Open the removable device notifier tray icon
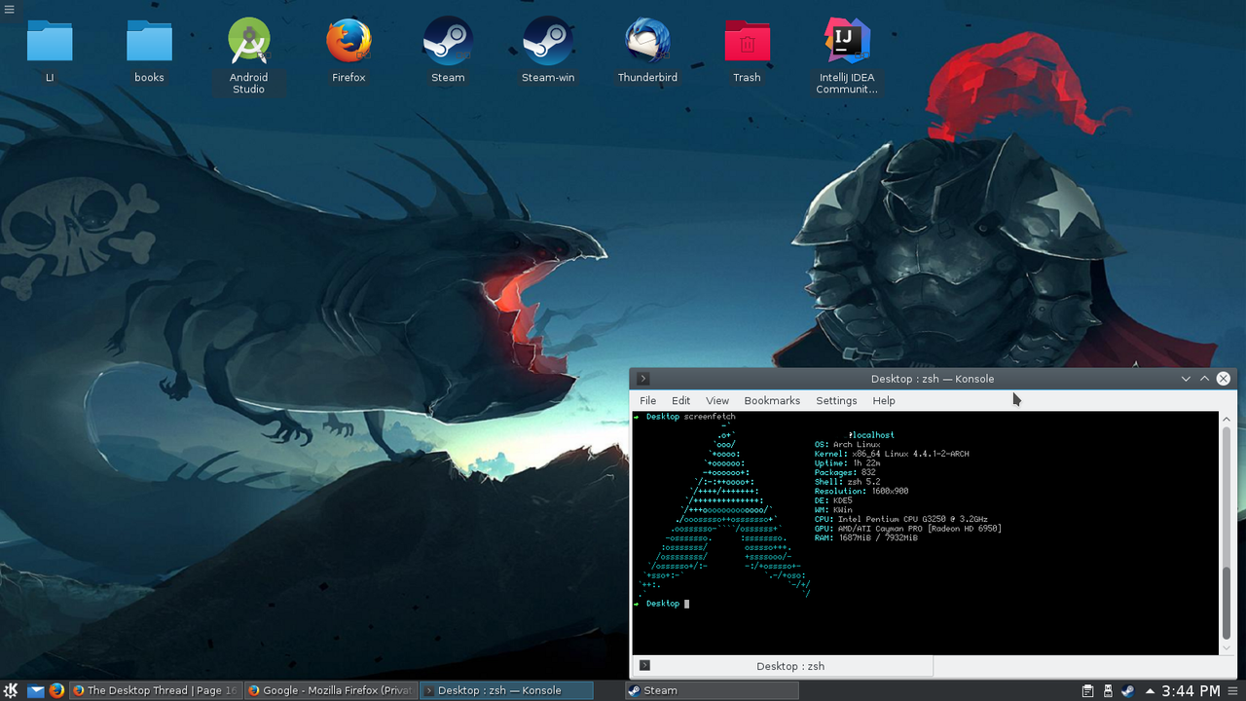The width and height of the screenshot is (1246, 701). coord(1108,690)
